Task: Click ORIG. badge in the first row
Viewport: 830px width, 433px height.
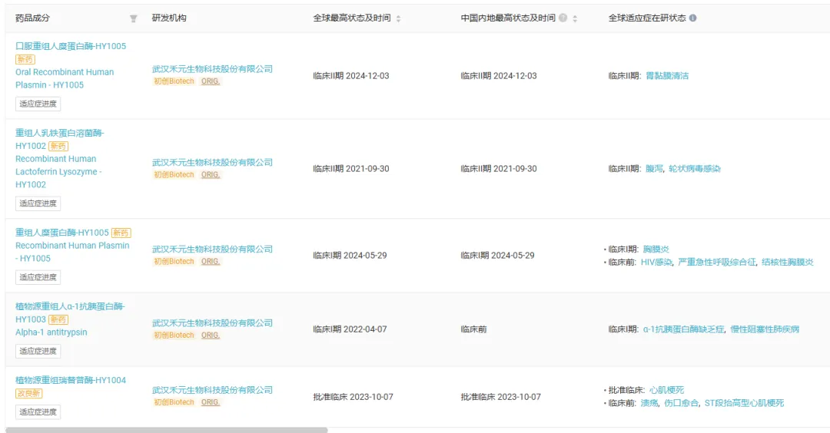Action: coord(211,81)
